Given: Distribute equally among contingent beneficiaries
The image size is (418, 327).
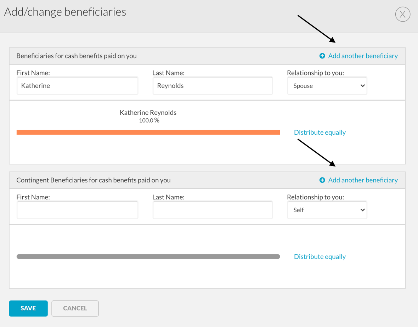Looking at the screenshot, I should coord(320,257).
